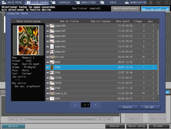Click the sample_02 thumbnail icon

pos(52,93)
